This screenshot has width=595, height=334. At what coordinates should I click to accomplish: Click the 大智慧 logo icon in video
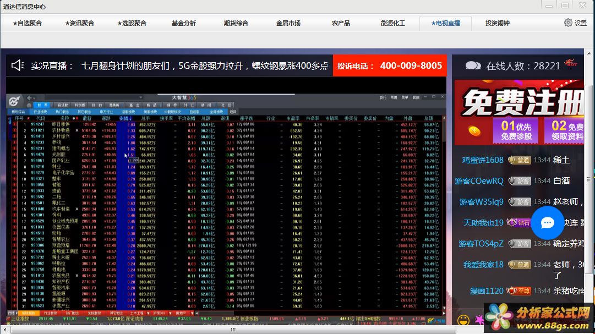14,101
